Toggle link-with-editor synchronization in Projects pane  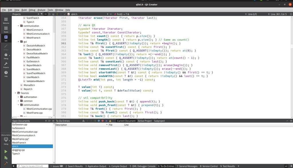click(45, 14)
